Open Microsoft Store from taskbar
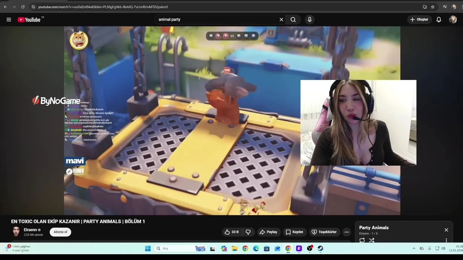Screen dimensions: 463x260 click(267, 248)
